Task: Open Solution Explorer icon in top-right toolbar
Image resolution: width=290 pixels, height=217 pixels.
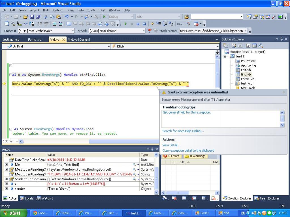Action: coord(249,17)
